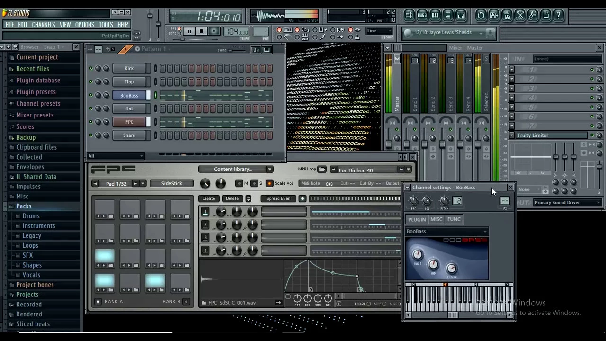
Task: Select the BANK A radio button
Action: pyautogui.click(x=98, y=302)
